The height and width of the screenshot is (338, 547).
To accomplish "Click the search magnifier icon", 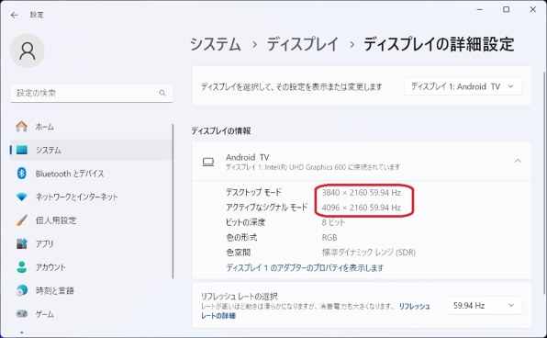I will 162,93.
